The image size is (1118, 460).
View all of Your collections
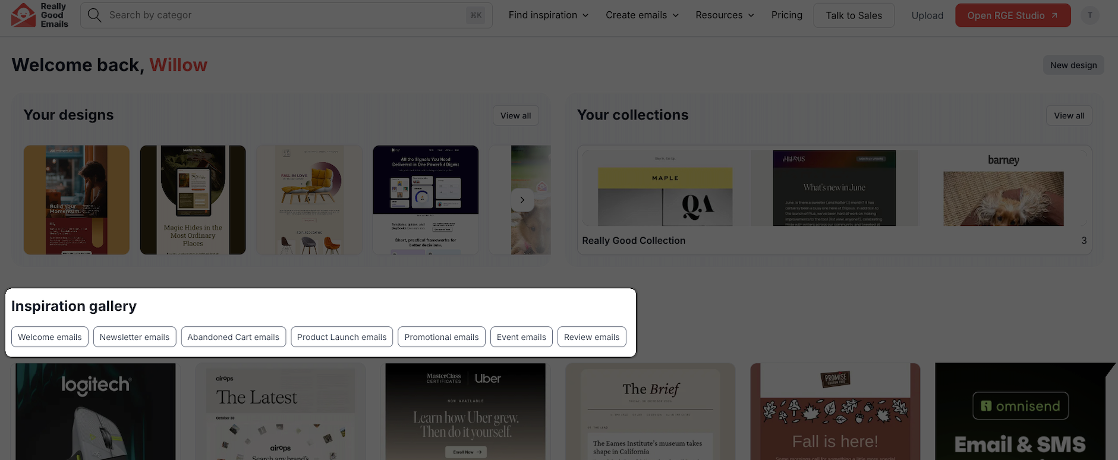[x=1069, y=116]
